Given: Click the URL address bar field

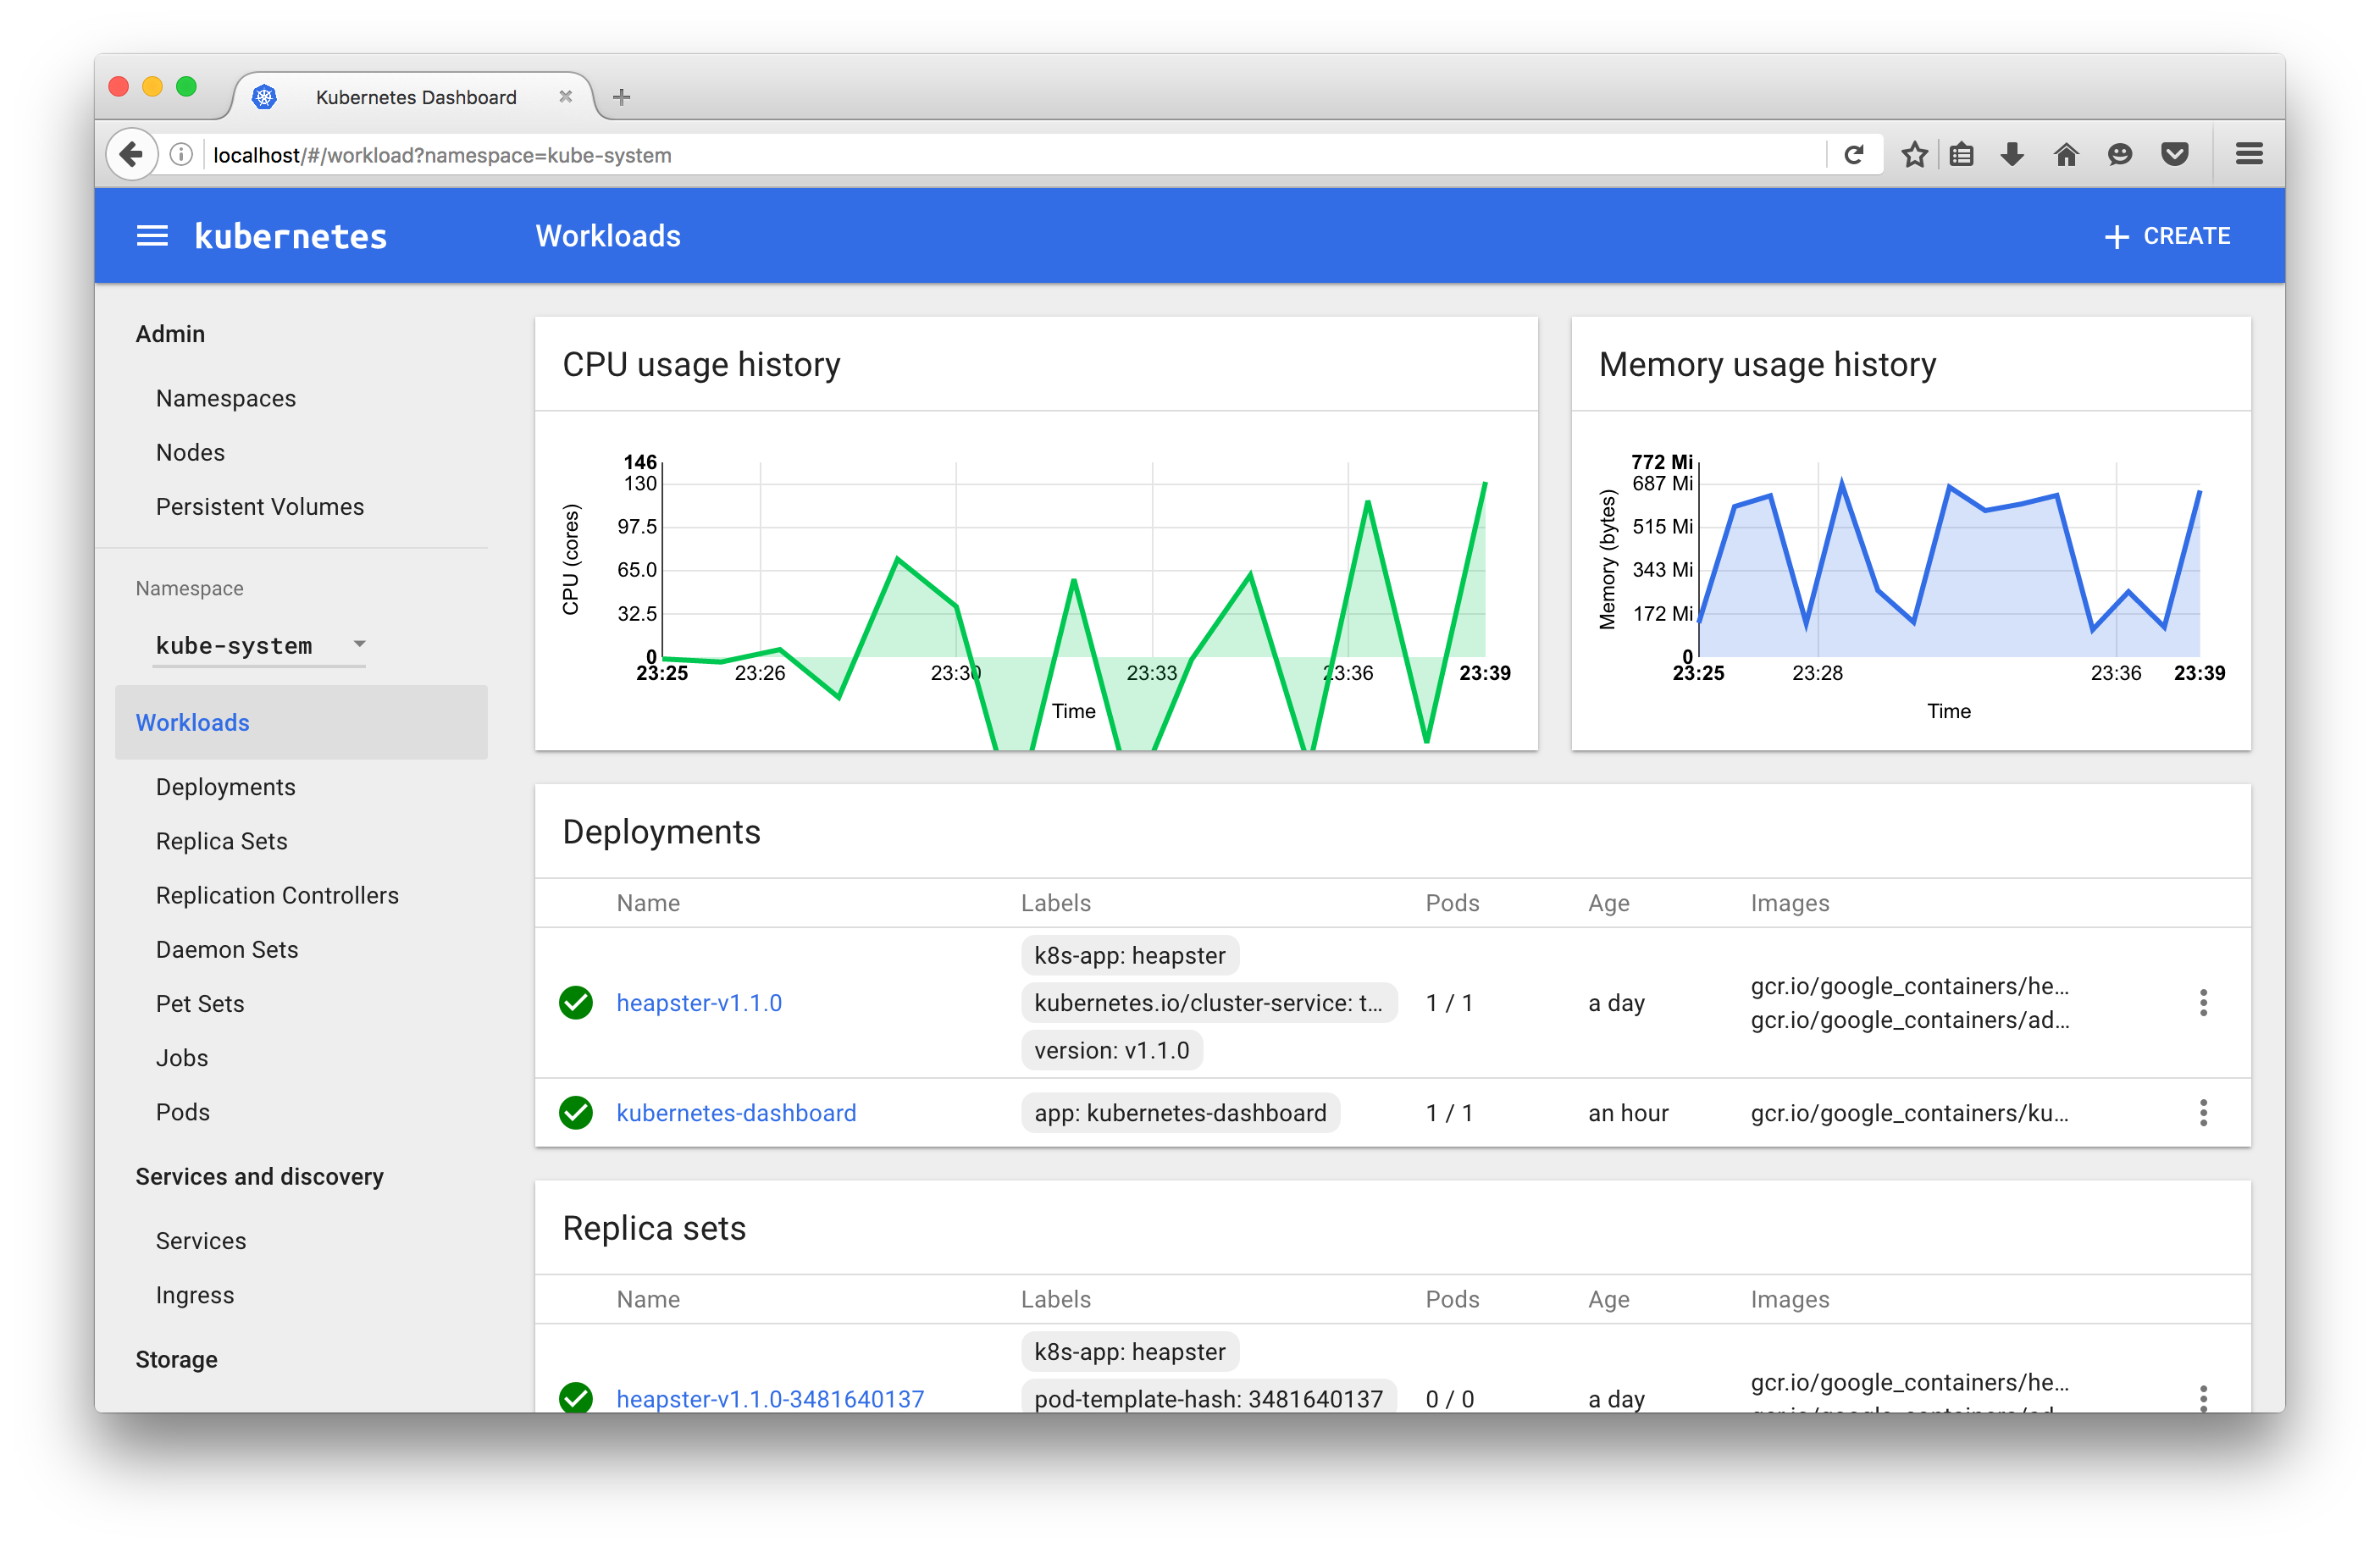Looking at the screenshot, I should pos(1000,155).
